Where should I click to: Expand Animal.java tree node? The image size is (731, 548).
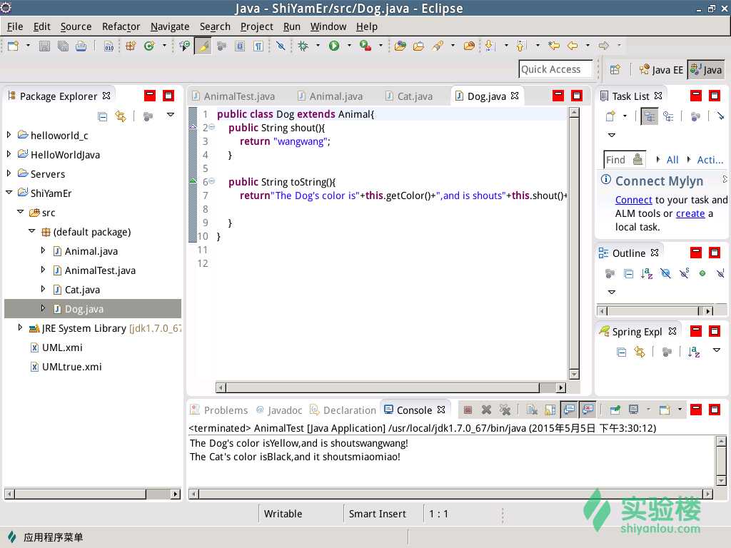[43, 250]
